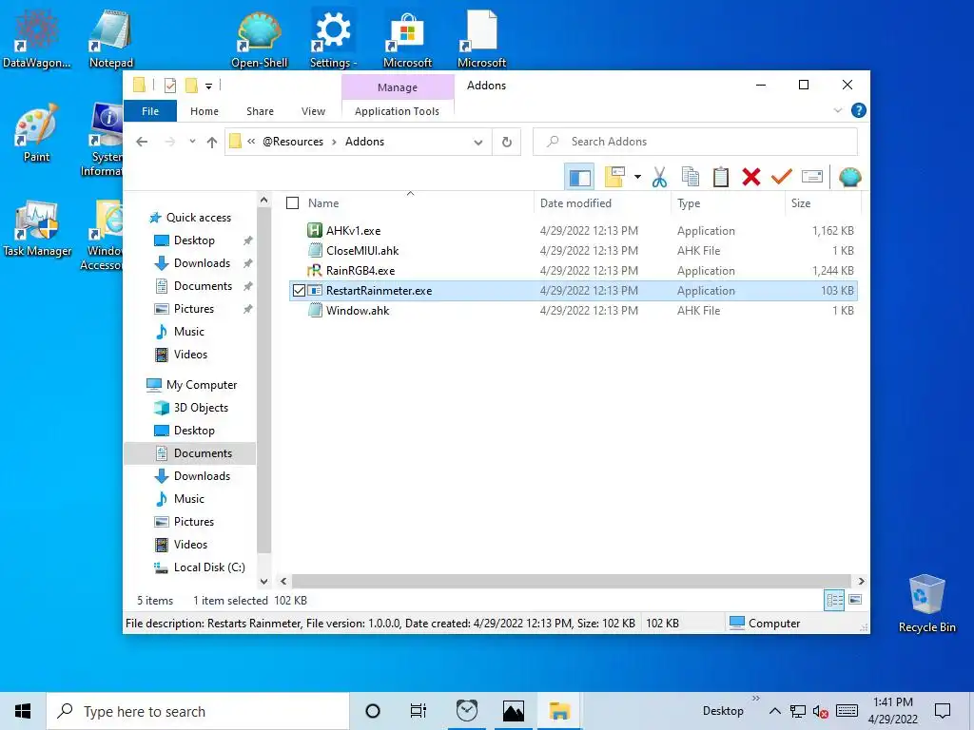This screenshot has height=730, width=974.
Task: Click the Rename toolbar icon
Action: point(812,177)
